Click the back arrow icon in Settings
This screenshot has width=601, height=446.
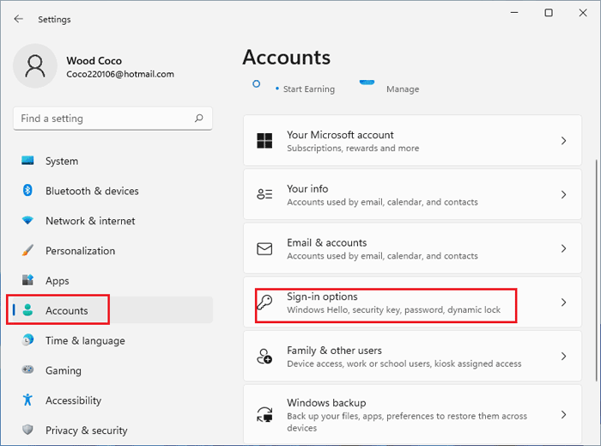click(x=18, y=19)
